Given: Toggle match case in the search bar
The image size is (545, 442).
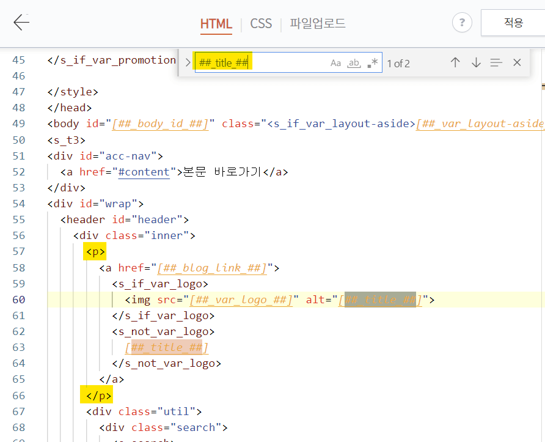Looking at the screenshot, I should tap(335, 62).
